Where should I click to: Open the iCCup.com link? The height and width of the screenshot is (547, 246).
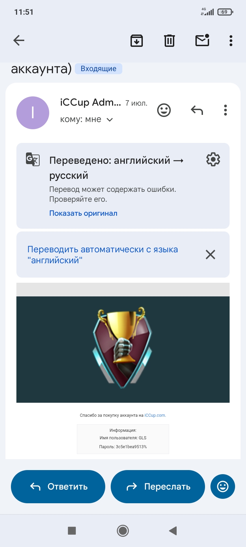(x=155, y=415)
